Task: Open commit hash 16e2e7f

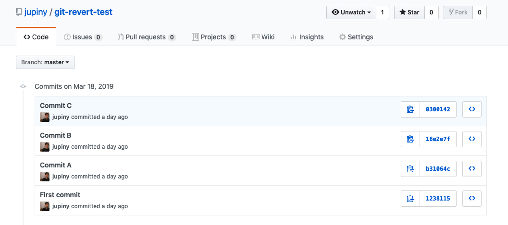Action: (x=438, y=139)
